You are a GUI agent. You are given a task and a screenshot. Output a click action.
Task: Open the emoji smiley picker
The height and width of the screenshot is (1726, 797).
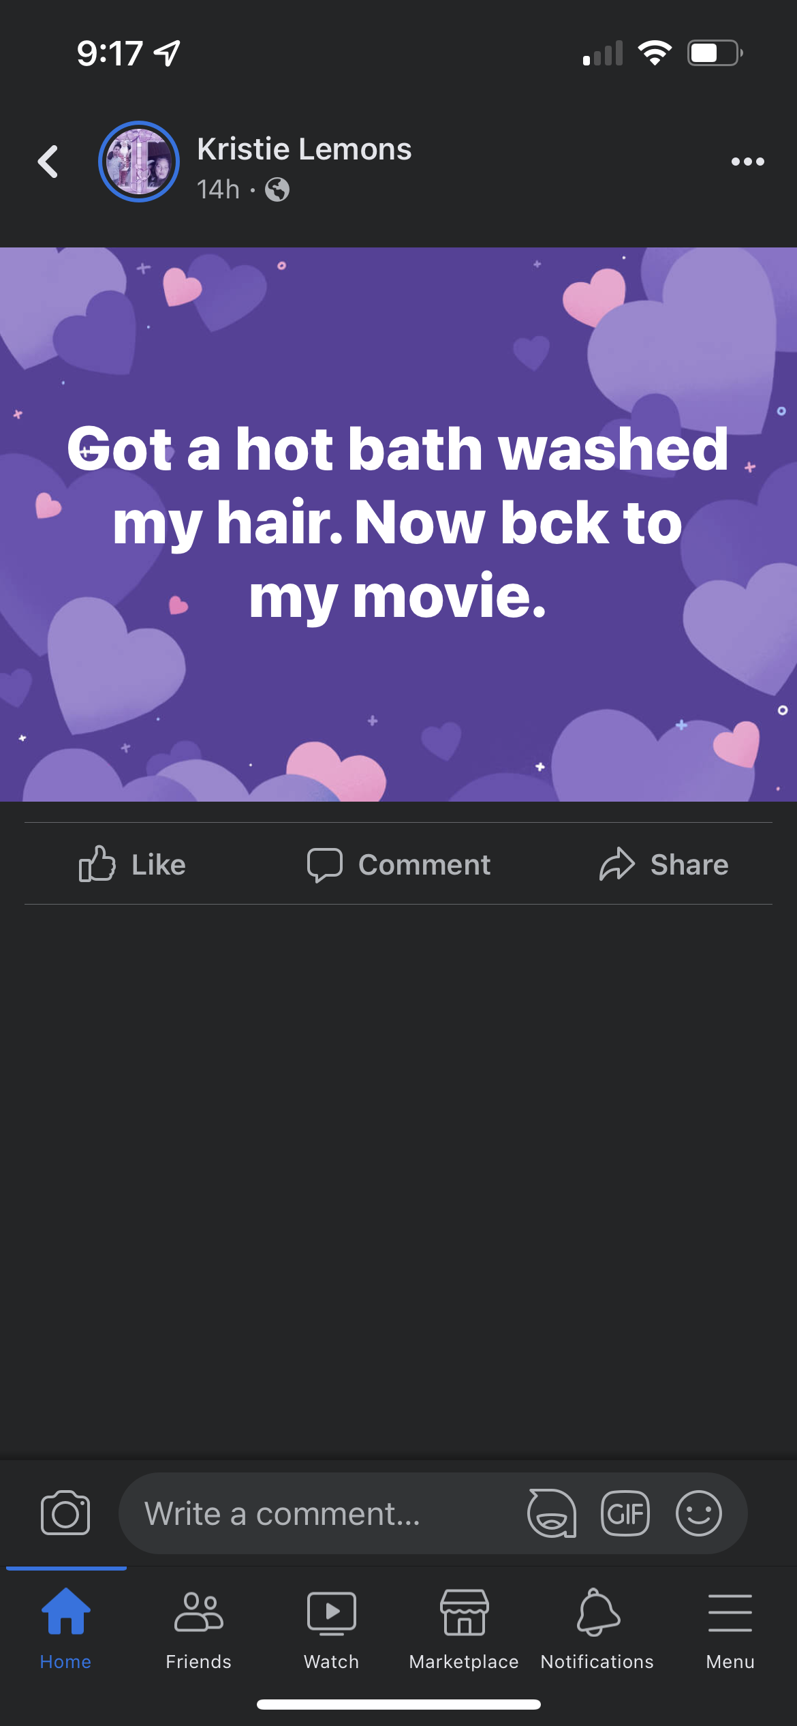click(699, 1513)
